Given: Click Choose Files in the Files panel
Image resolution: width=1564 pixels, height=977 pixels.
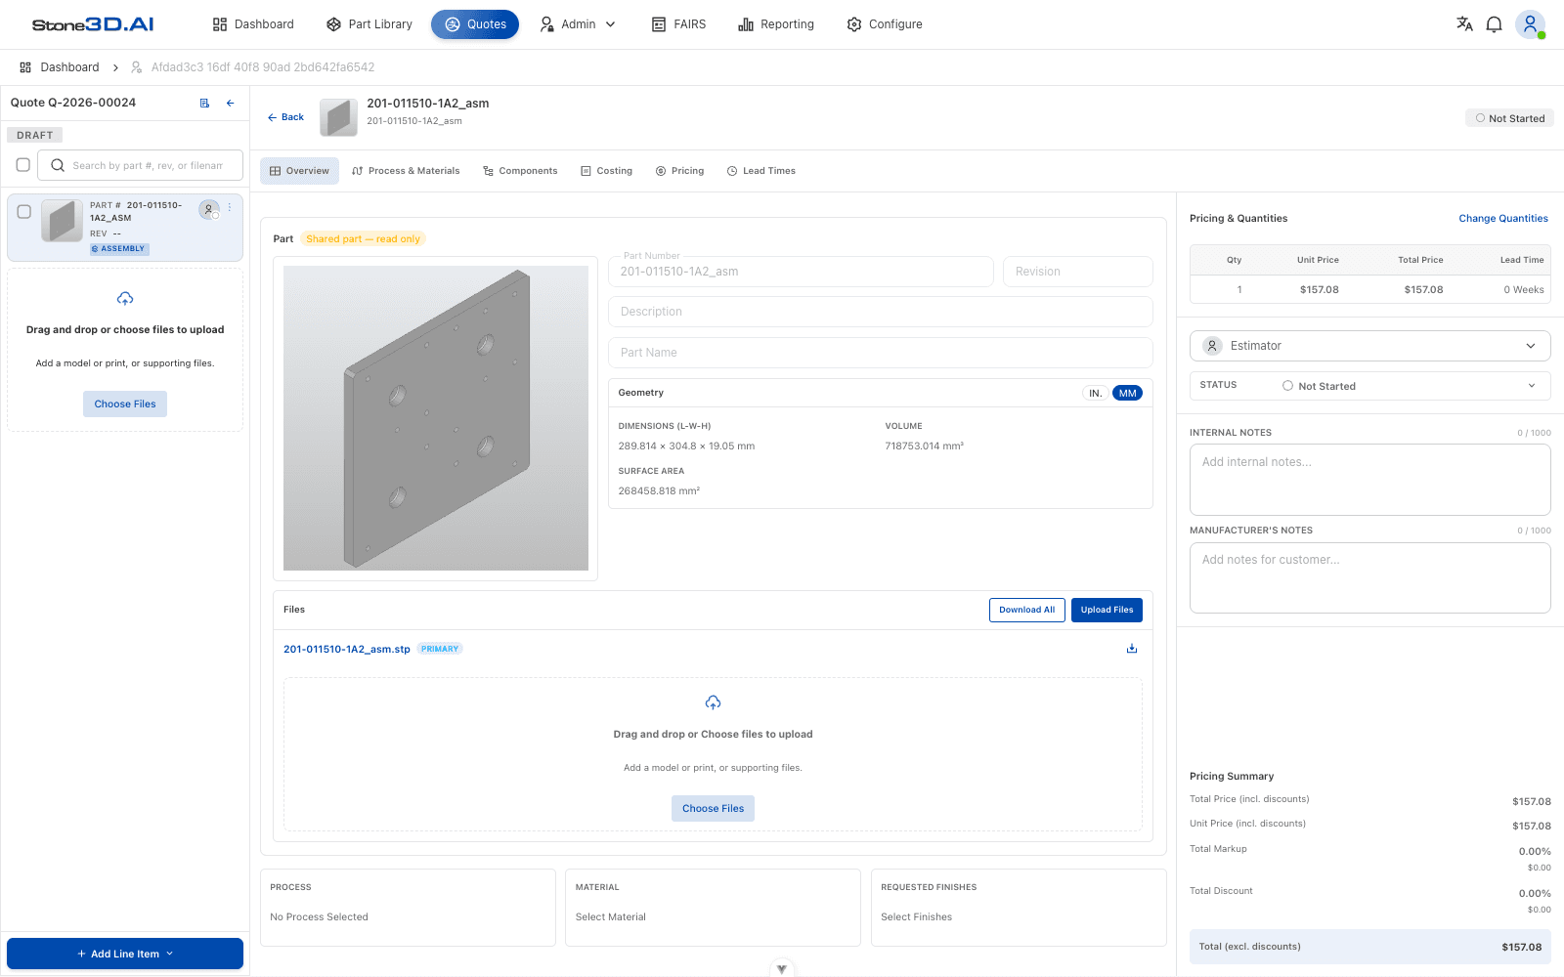Looking at the screenshot, I should 713,809.
